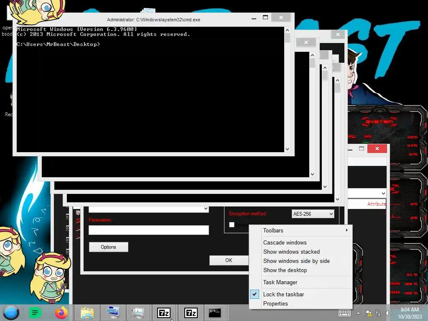Choose Show windows stacked
Image resolution: width=428 pixels, height=321 pixels.
point(301,252)
